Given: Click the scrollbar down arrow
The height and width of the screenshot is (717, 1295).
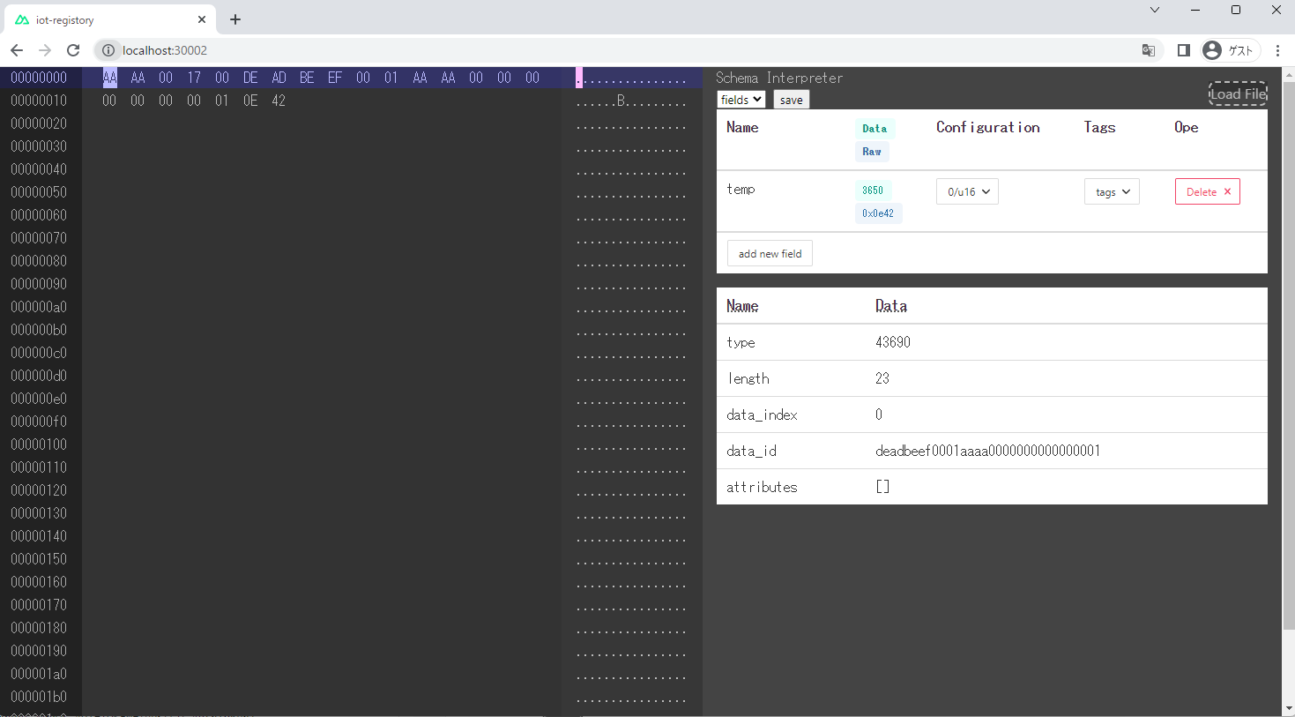Looking at the screenshot, I should [x=1289, y=709].
